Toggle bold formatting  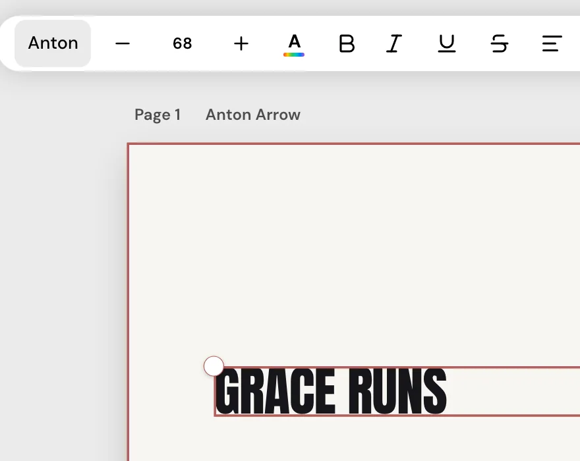pyautogui.click(x=347, y=43)
